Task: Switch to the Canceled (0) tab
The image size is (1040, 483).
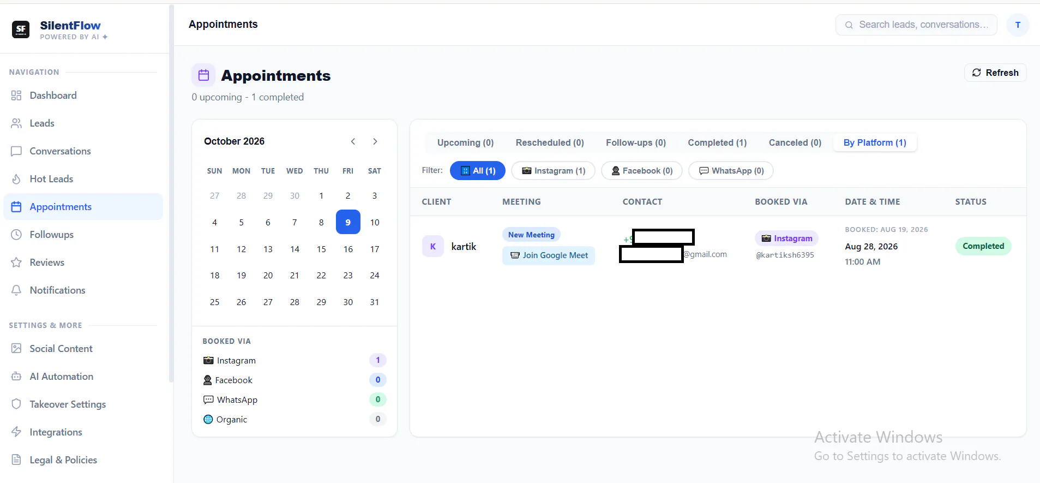Action: point(795,142)
